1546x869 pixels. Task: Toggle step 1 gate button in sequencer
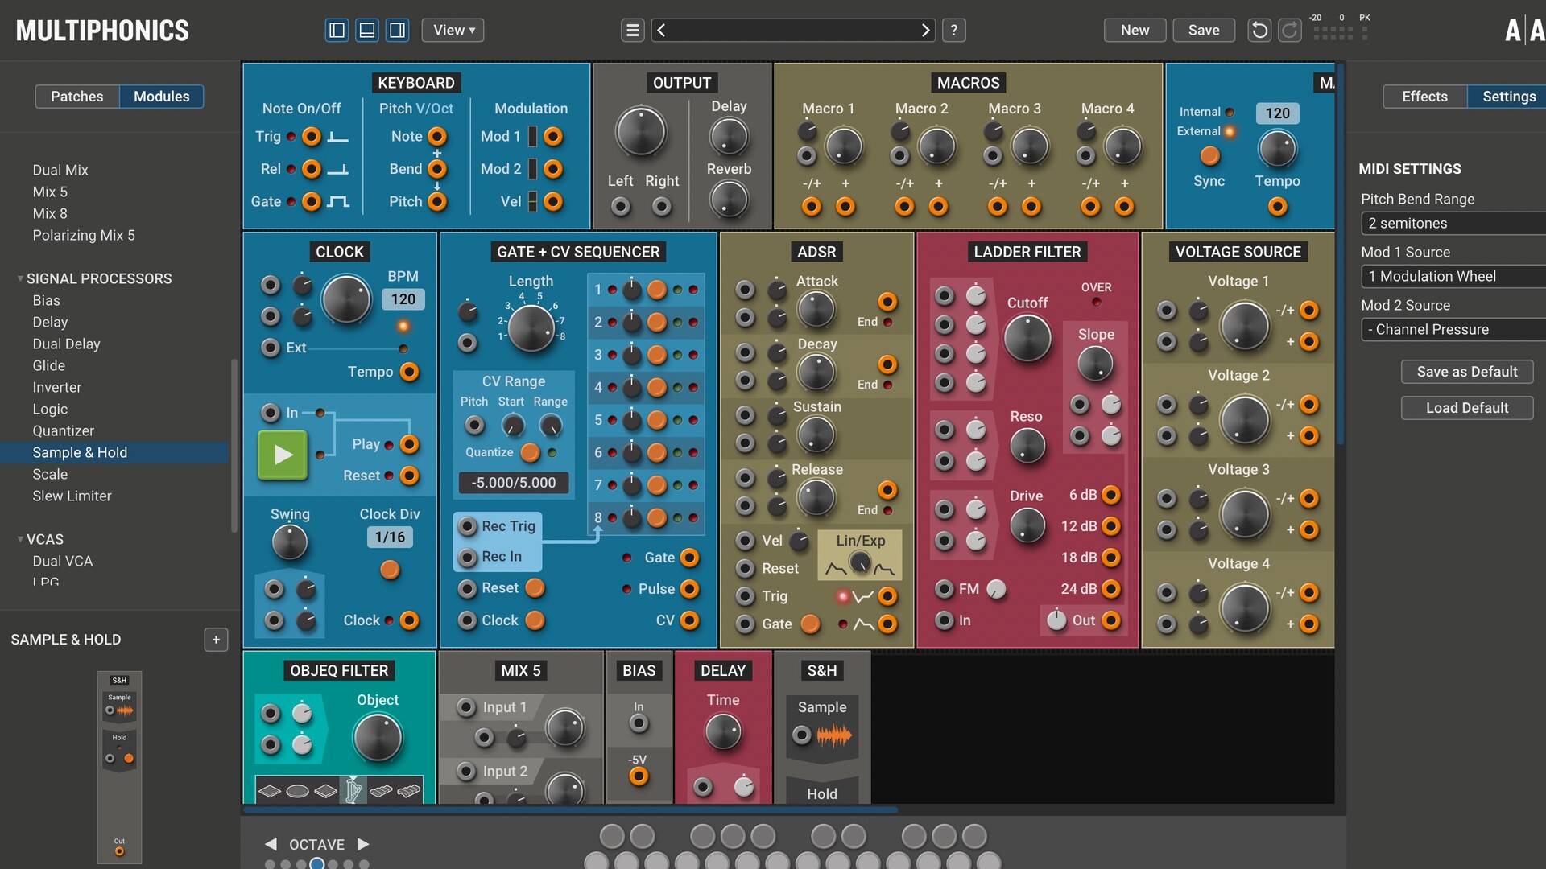657,290
